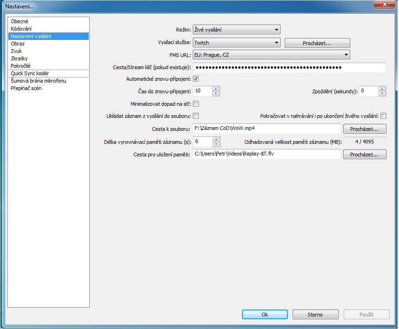Viewport: 399px width, 329px height.
Task: Open Šumová brána mikrofonu settings
Action: coord(48,81)
